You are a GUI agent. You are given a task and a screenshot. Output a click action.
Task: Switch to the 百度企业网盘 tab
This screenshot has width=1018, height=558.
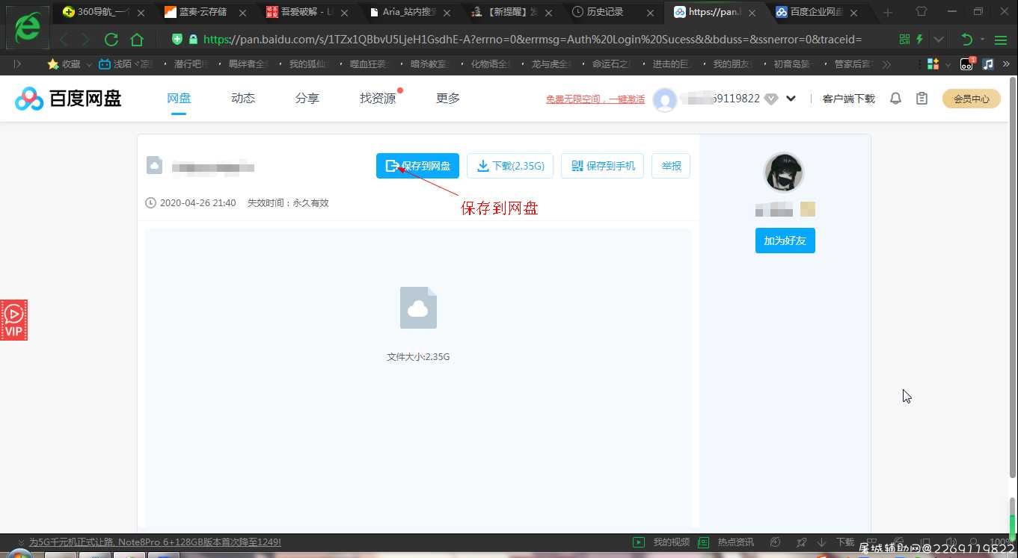815,12
